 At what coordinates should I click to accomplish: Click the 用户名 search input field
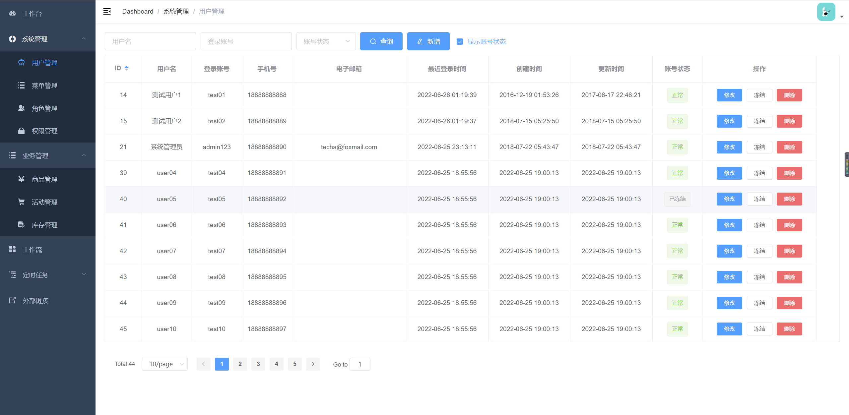[150, 41]
